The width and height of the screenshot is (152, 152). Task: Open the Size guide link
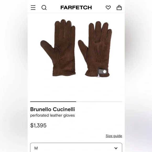point(114,136)
